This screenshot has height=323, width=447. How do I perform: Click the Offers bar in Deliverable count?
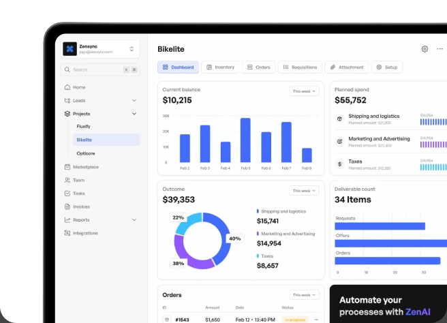click(x=391, y=243)
